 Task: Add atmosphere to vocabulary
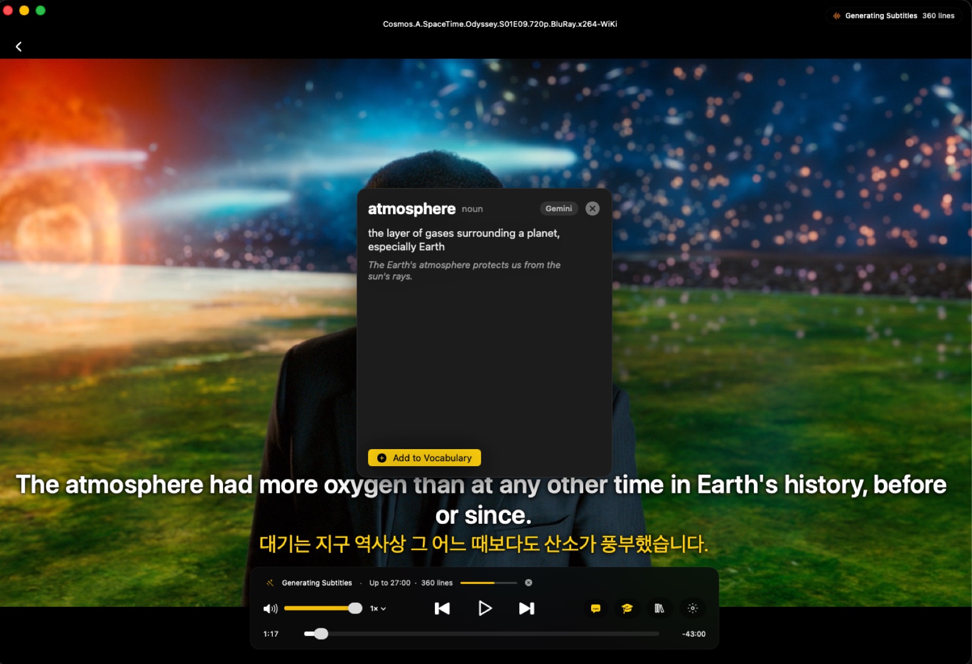tap(425, 458)
